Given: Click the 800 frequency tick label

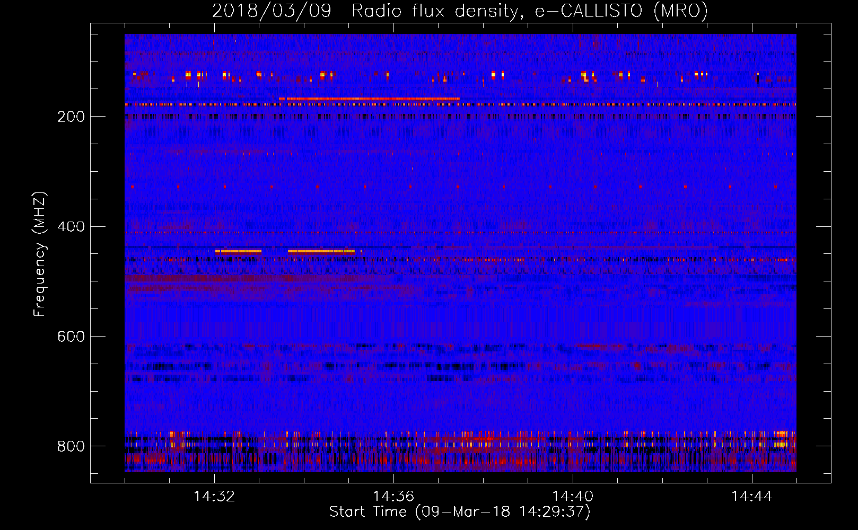Looking at the screenshot, I should coord(71,446).
